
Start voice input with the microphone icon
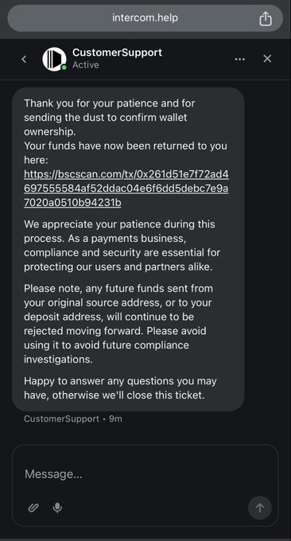point(57,508)
